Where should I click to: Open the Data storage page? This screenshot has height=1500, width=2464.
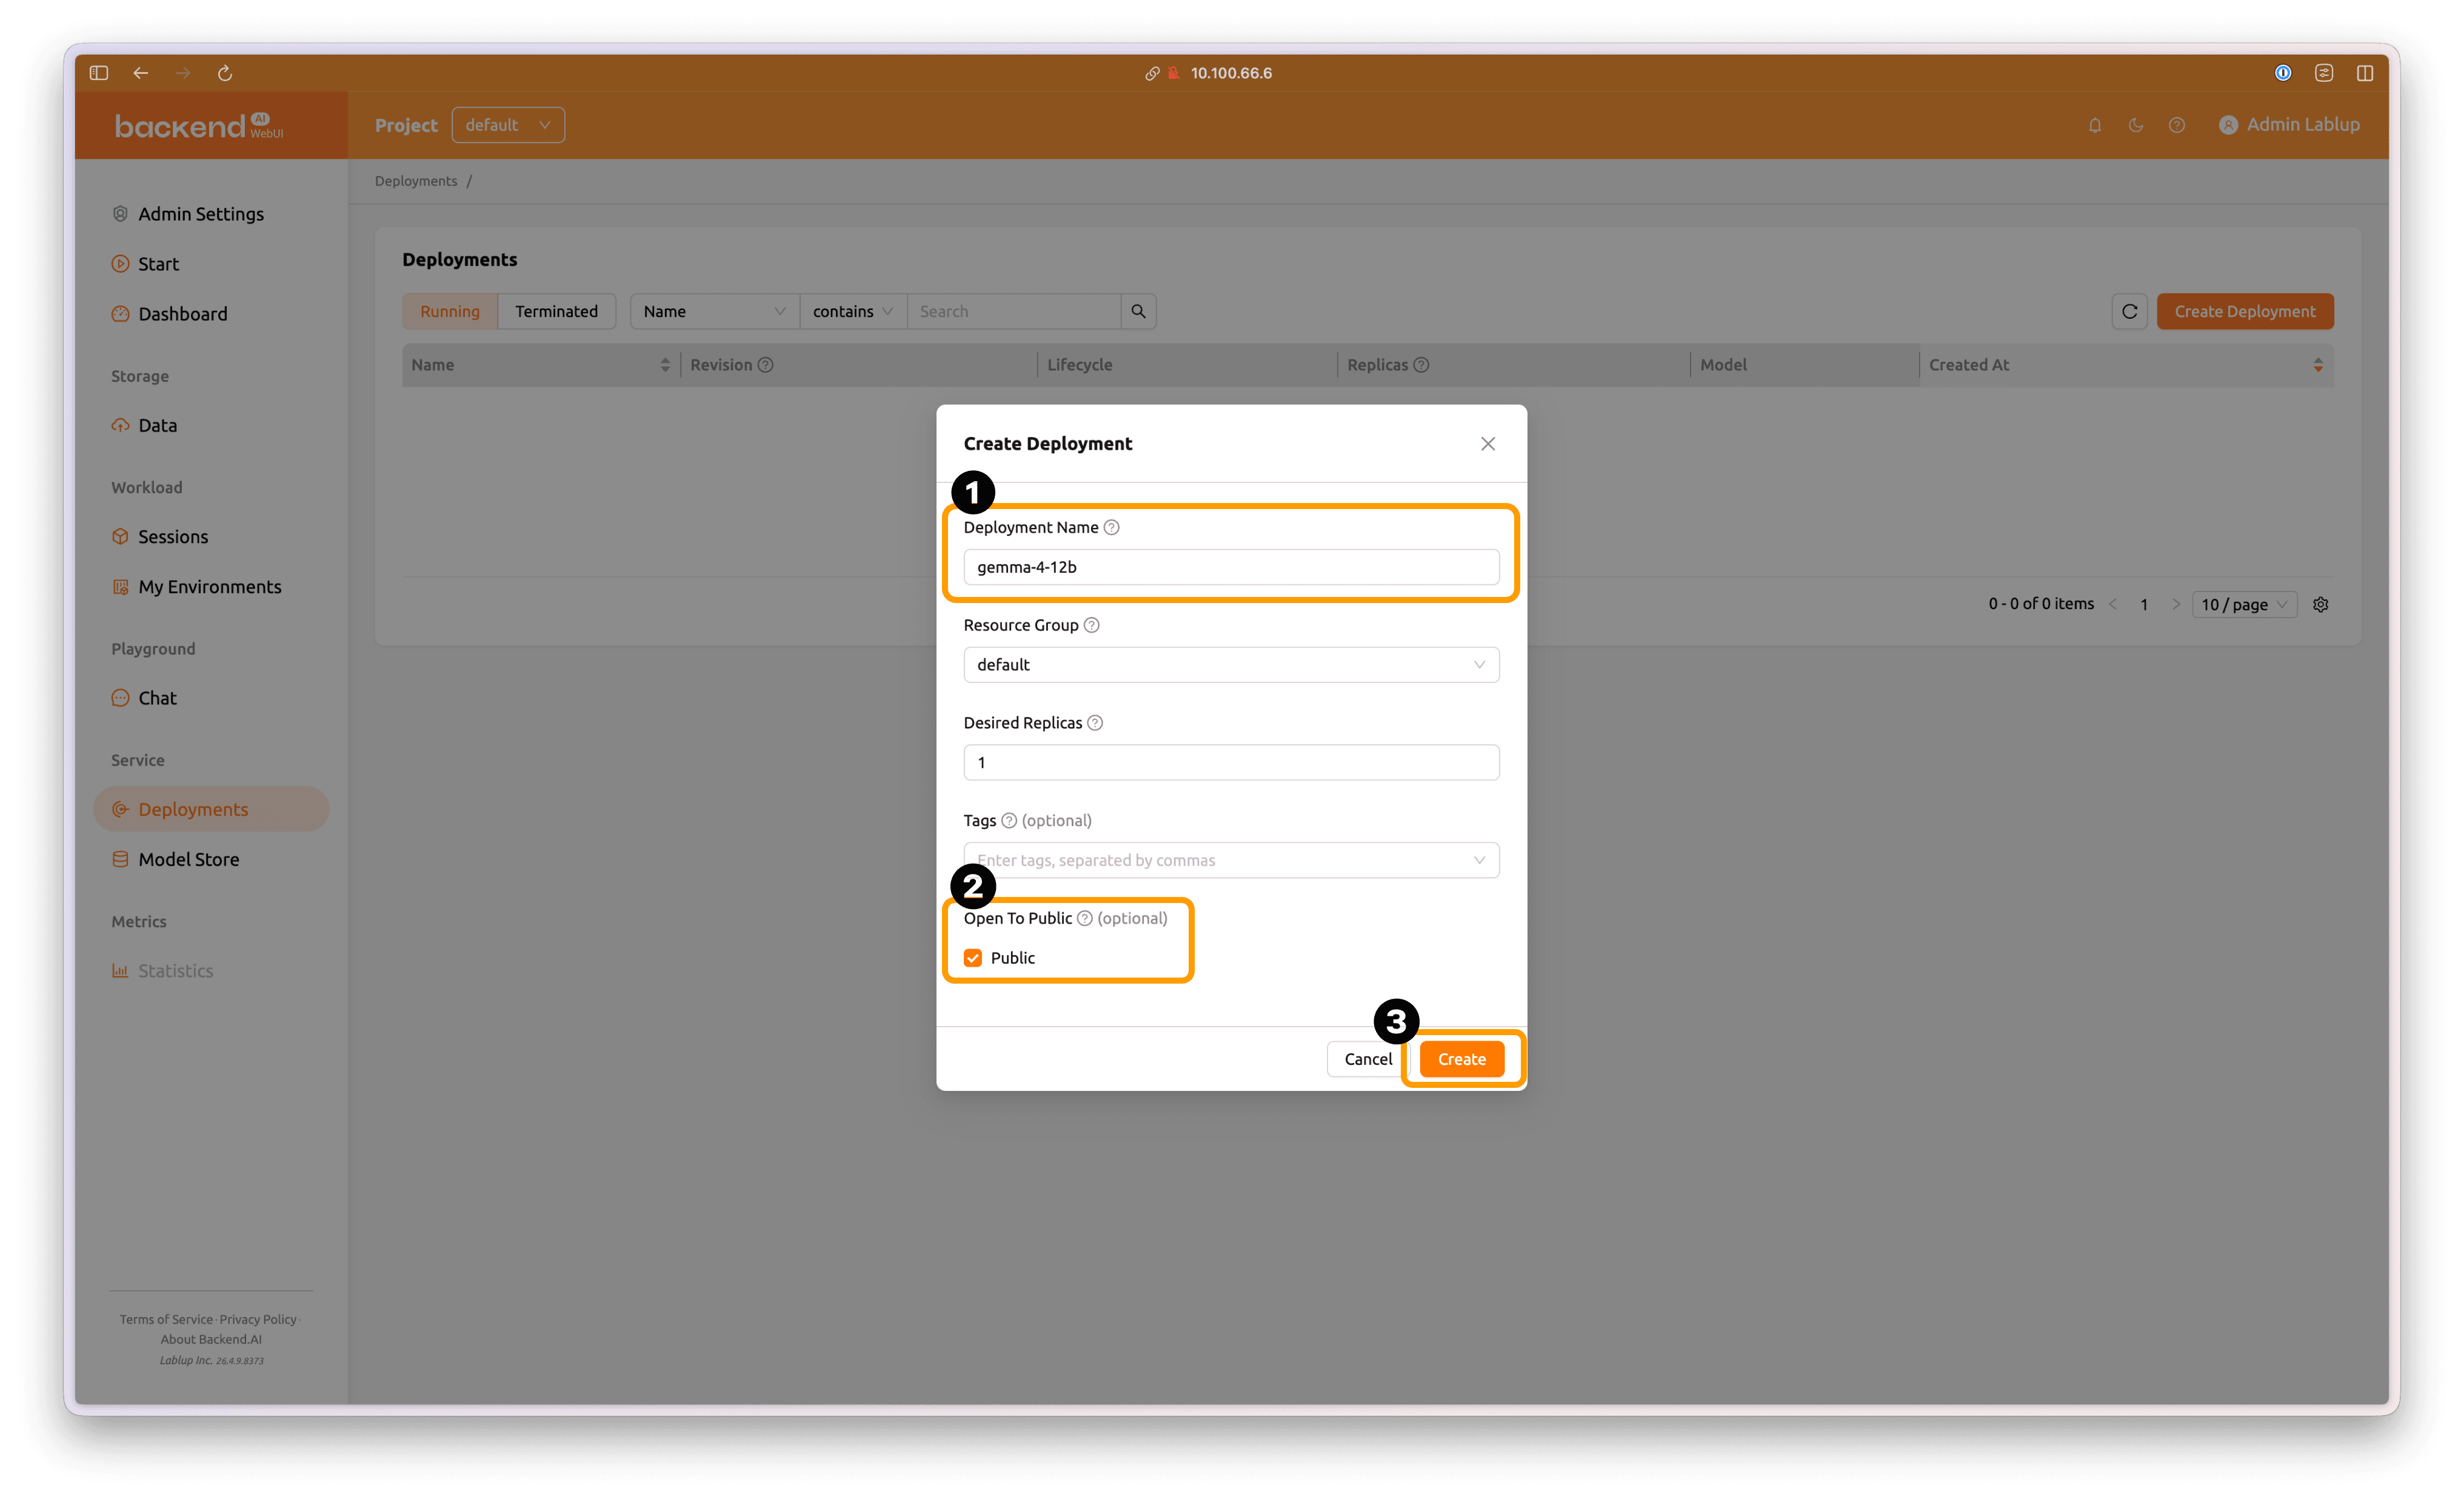pos(144,425)
